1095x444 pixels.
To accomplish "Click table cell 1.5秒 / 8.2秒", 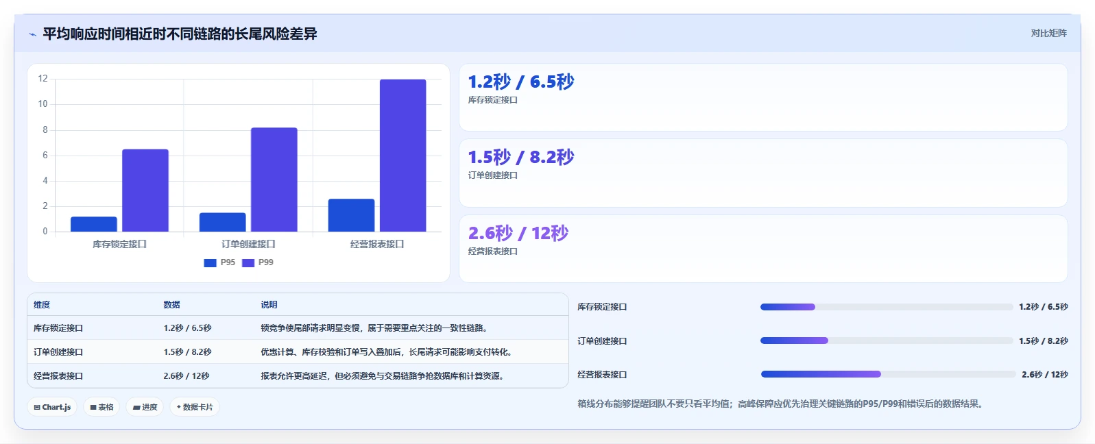I will click(187, 352).
